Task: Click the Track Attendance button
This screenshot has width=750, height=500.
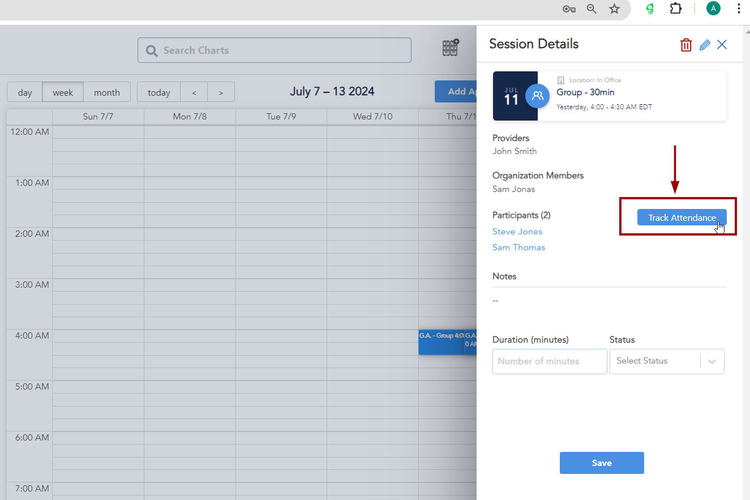Action: coord(682,217)
